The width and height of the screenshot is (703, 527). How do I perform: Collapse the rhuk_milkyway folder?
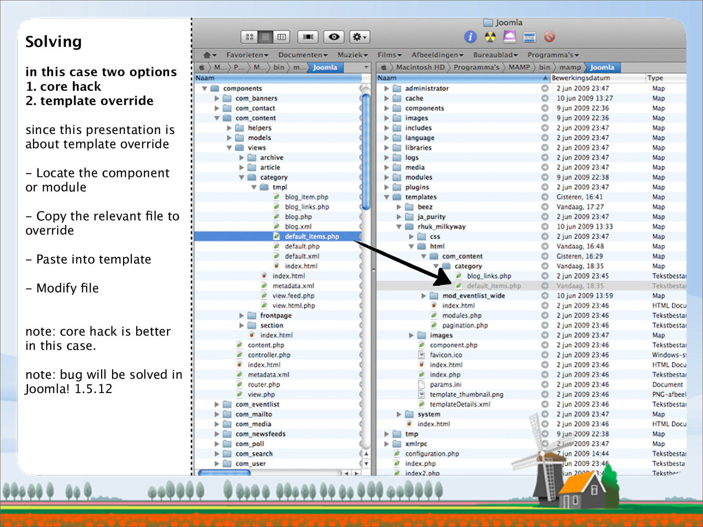tap(399, 227)
